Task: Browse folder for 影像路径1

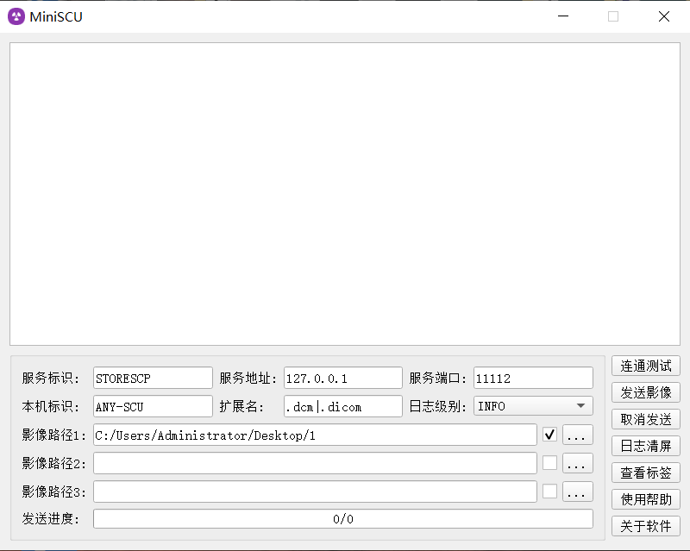Action: [x=578, y=435]
